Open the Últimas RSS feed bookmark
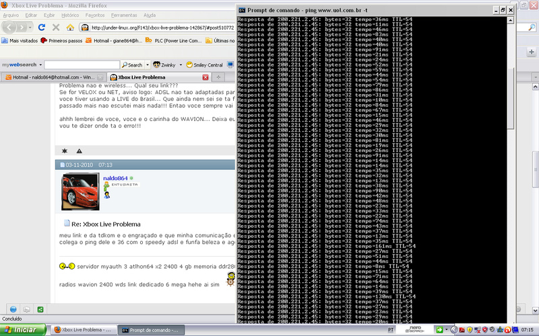This screenshot has height=336, width=539. 220,40
